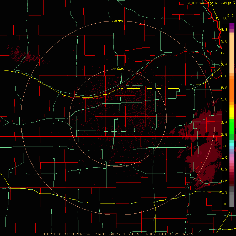The height and width of the screenshot is (236, 236).
Task: Click the 5.0 value on the color scale
Action: pos(224,99)
